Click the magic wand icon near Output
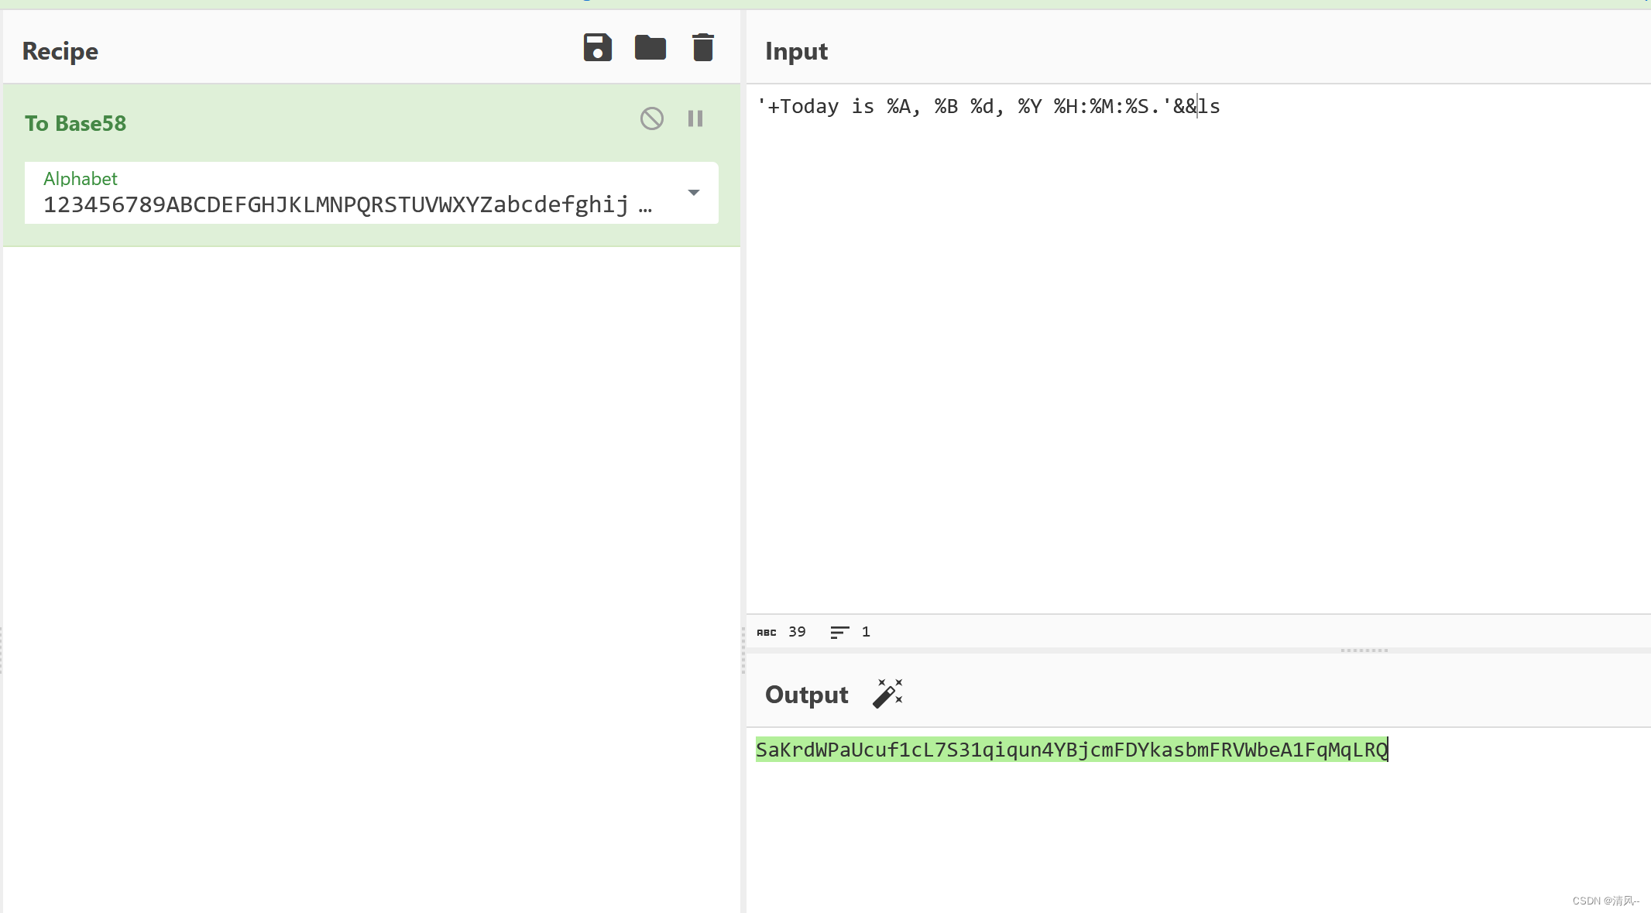Viewport: 1651px width, 913px height. click(x=887, y=694)
